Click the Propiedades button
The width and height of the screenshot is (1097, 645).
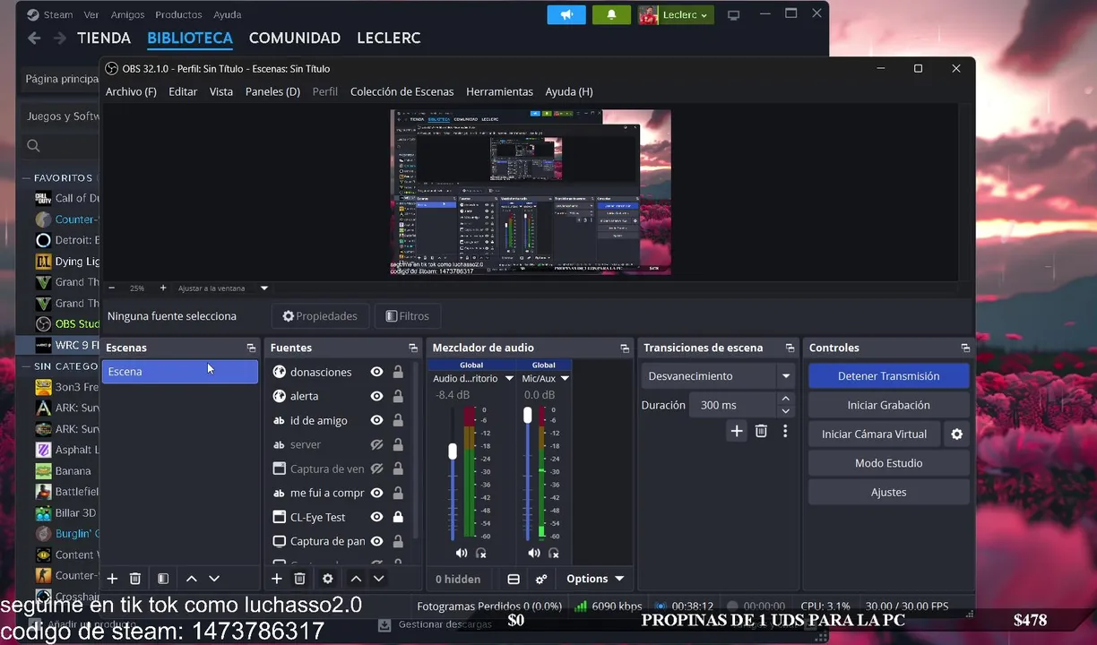point(320,315)
